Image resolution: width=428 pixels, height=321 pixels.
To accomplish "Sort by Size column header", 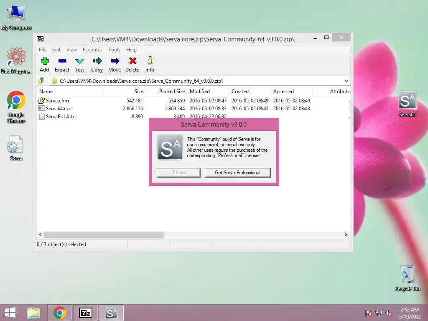I will (124, 92).
